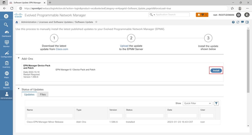Click the User filter field
Viewport: 252px width, 135px height.
(x=207, y=116)
